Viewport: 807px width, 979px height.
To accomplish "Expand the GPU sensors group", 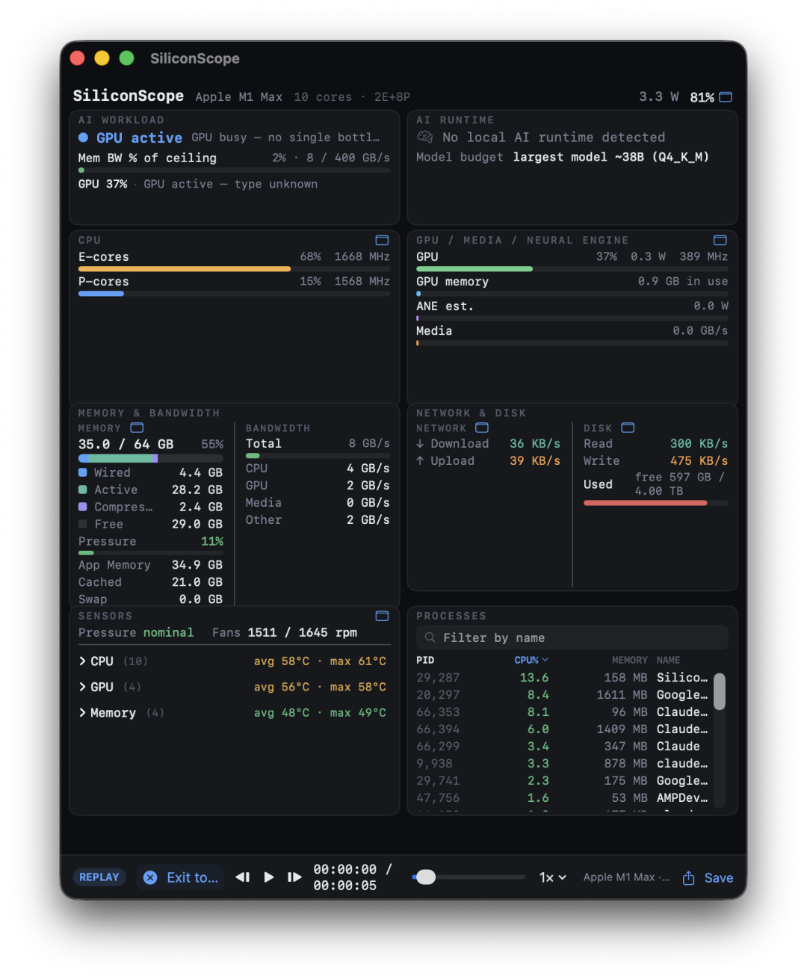I will (82, 687).
